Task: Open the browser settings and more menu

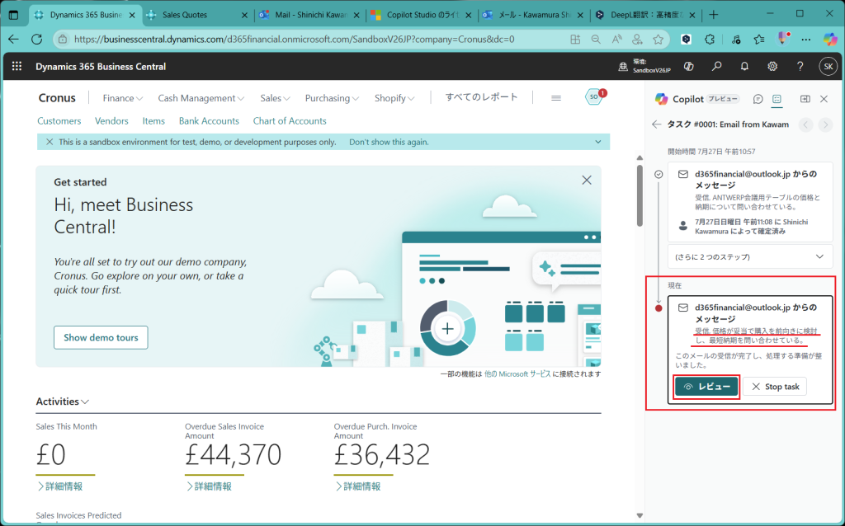Action: coord(805,39)
